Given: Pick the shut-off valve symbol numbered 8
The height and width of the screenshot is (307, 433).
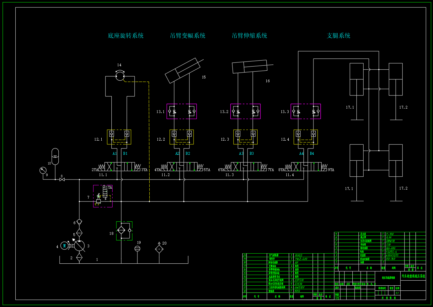Looking at the screenshot, I should (62, 180).
